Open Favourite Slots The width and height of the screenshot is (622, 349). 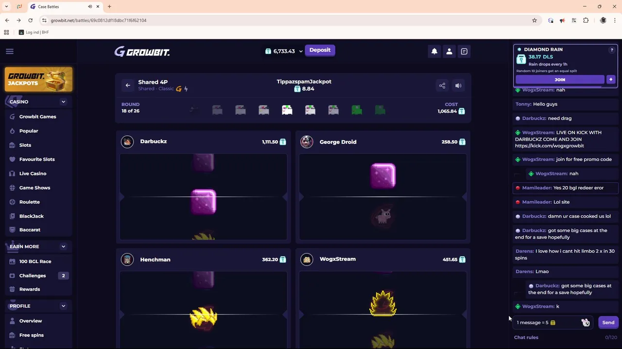[37, 159]
